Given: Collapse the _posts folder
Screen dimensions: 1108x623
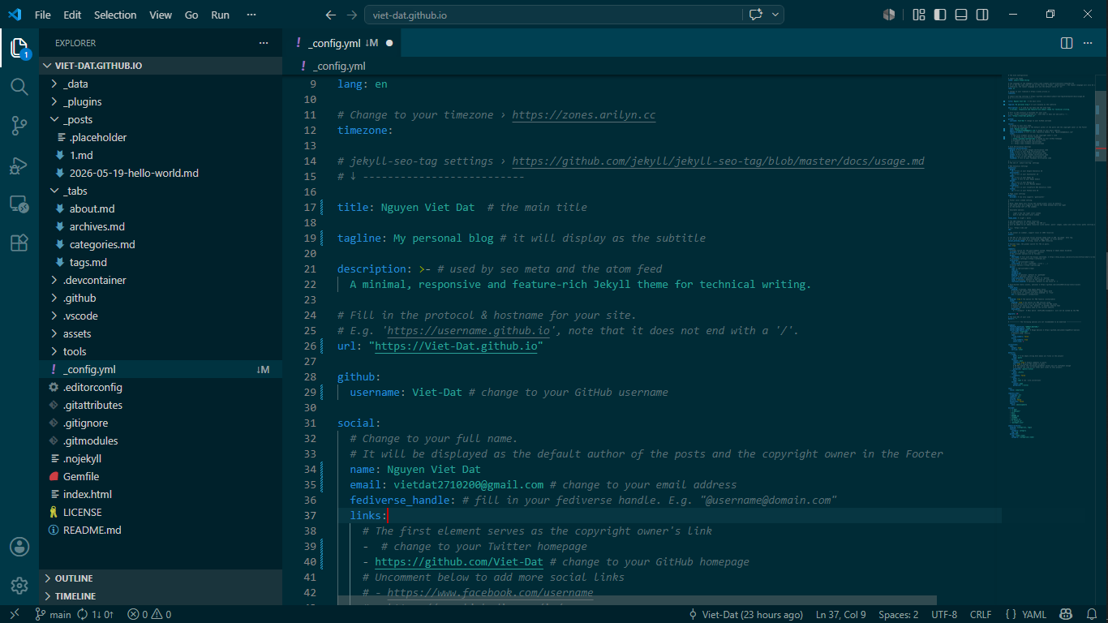Looking at the screenshot, I should click(161, 119).
